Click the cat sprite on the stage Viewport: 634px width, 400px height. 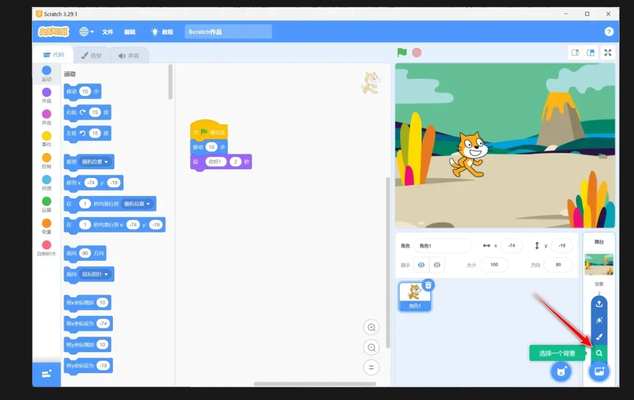click(469, 154)
